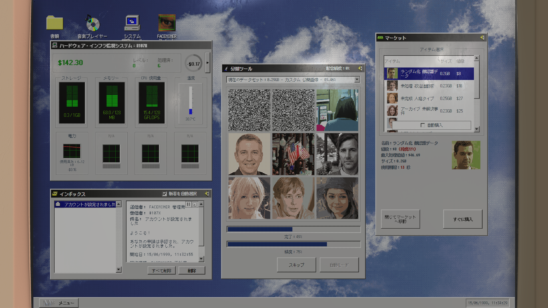Click 閉じてマーケットへ移動 button
Screen dimensions: 548x308
point(400,219)
